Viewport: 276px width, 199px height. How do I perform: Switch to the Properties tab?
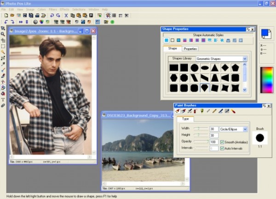[x=190, y=48]
